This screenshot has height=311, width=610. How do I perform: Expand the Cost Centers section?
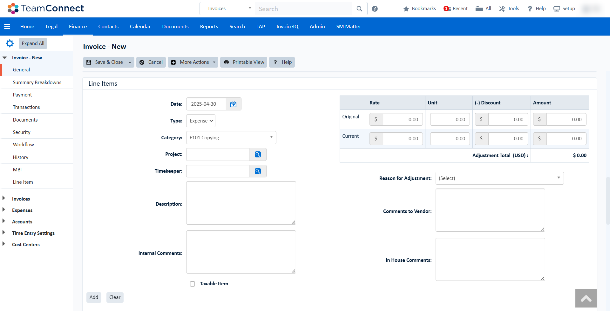click(x=4, y=244)
